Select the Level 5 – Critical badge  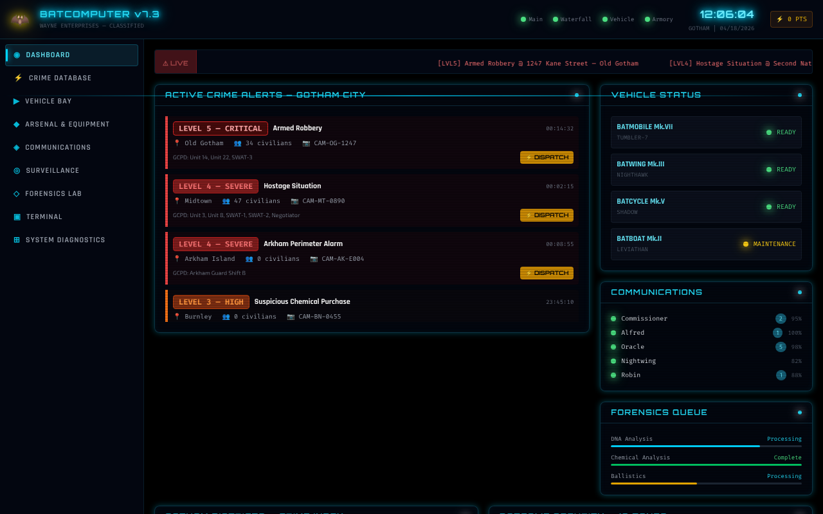(221, 128)
